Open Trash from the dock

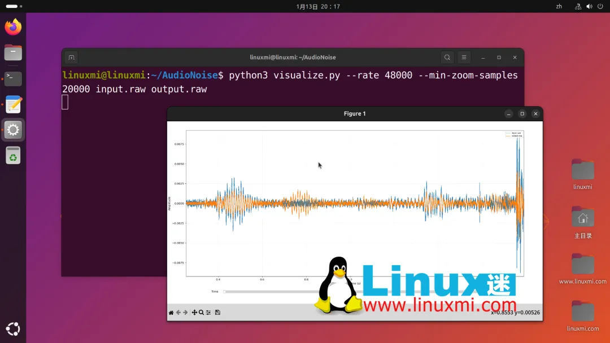tap(13, 156)
